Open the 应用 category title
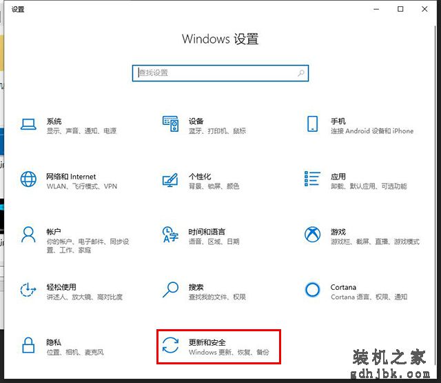Image resolution: width=441 pixels, height=383 pixels. [x=338, y=177]
